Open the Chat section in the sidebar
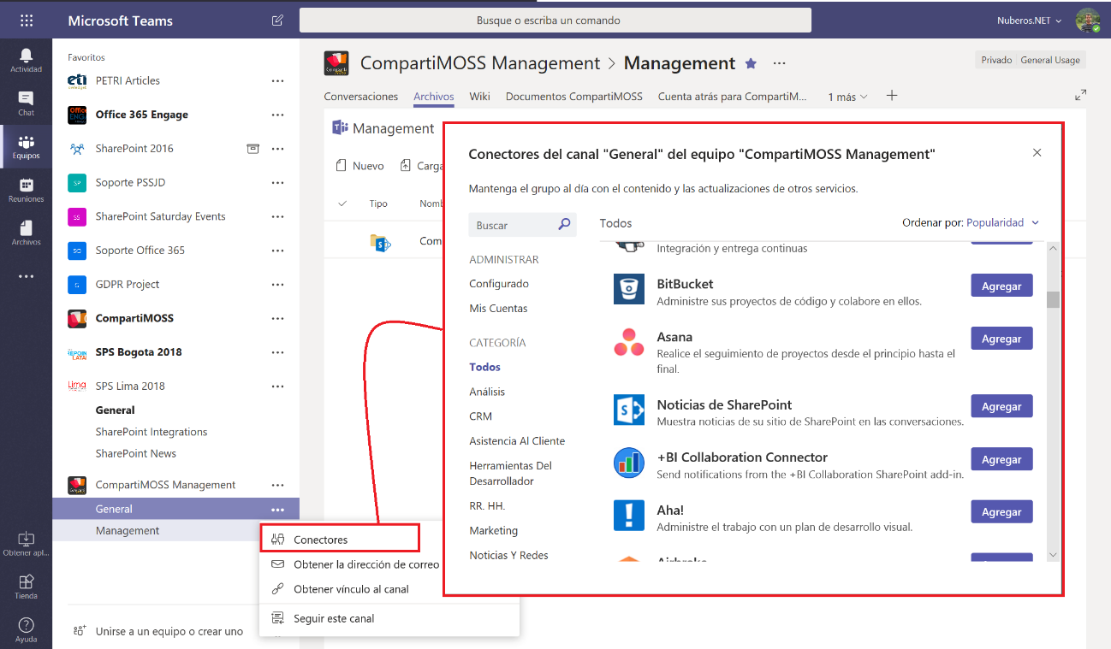Image resolution: width=1111 pixels, height=649 pixels. point(26,103)
